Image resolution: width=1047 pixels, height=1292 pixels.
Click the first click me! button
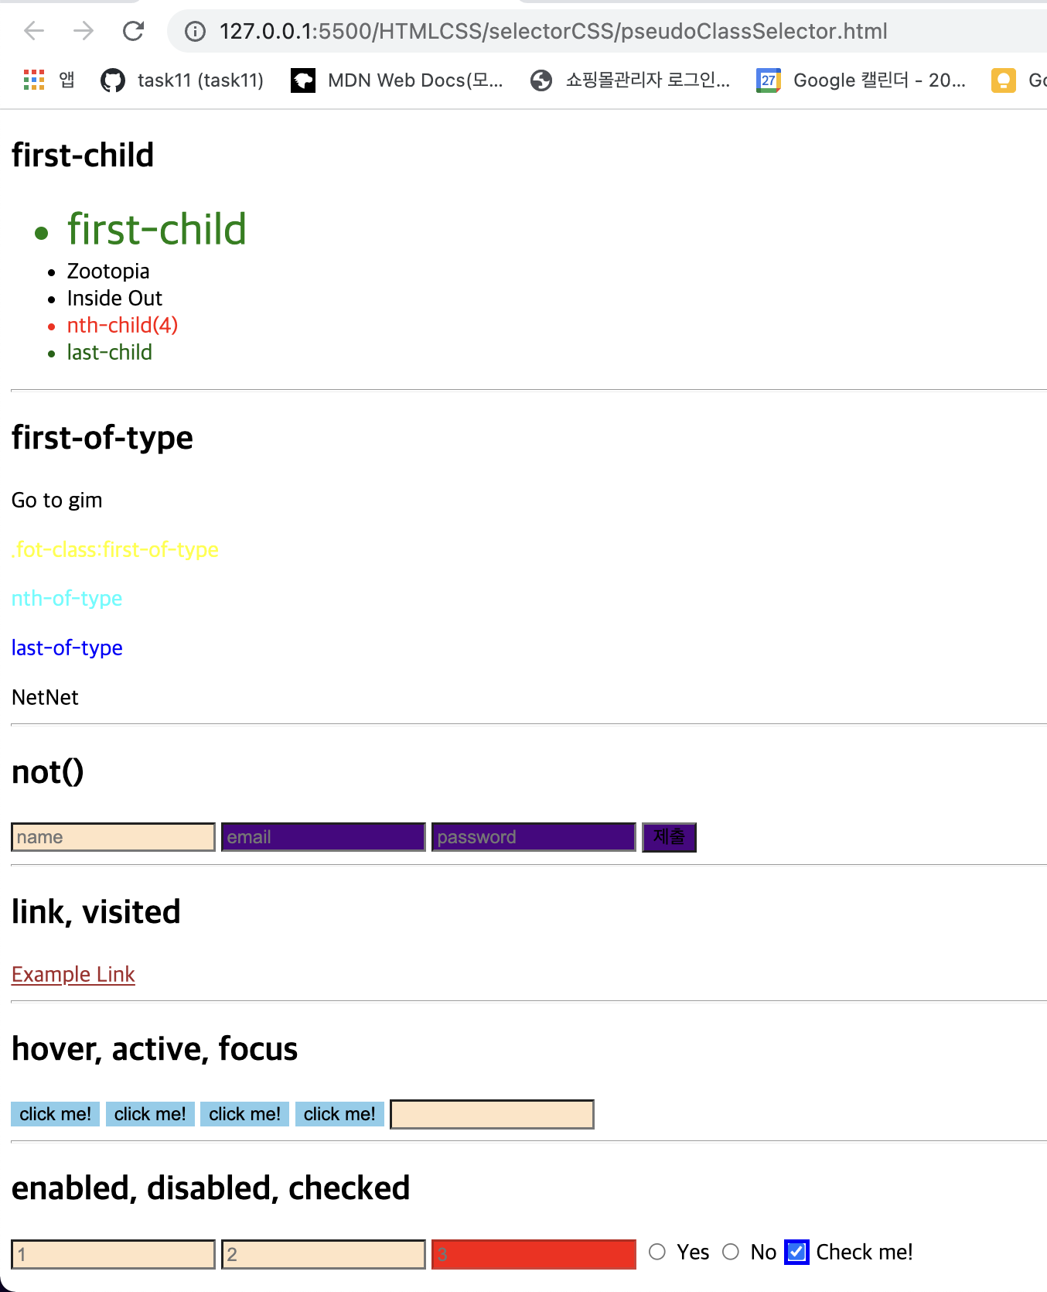click(x=56, y=1114)
